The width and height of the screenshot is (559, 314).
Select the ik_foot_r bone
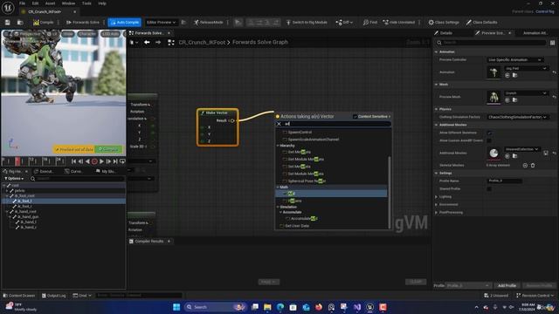[24, 206]
